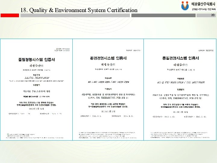Image resolution: width=217 pixels, height=163 pixels.
Task: Open the left certificate thumbnail (ISO/TS 16949)
Action: click(36, 90)
